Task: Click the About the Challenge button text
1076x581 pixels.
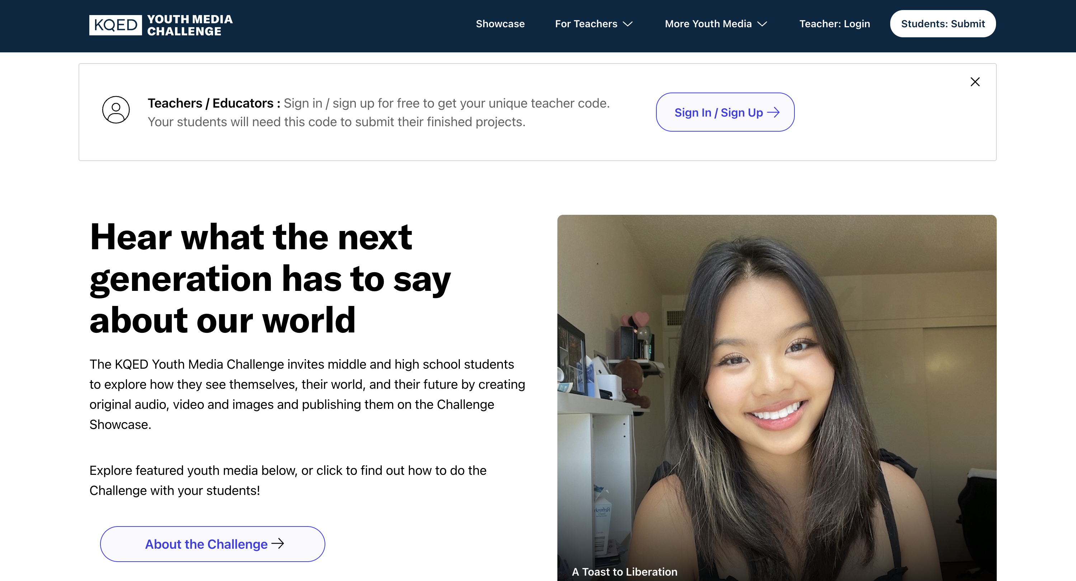Action: 206,544
